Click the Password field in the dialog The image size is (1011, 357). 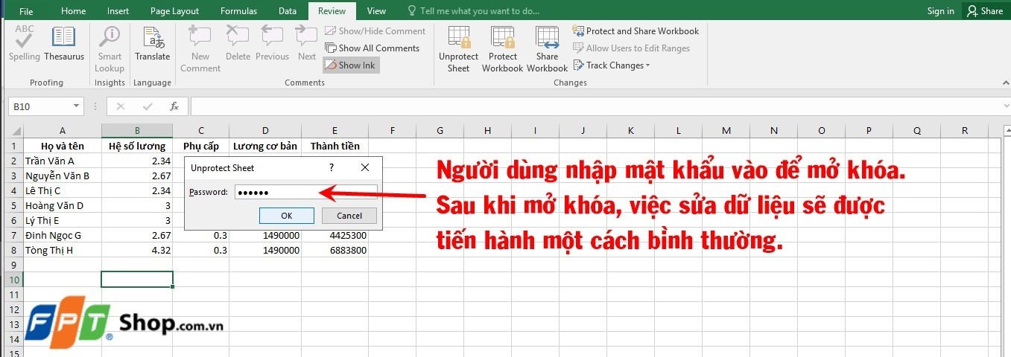[305, 192]
